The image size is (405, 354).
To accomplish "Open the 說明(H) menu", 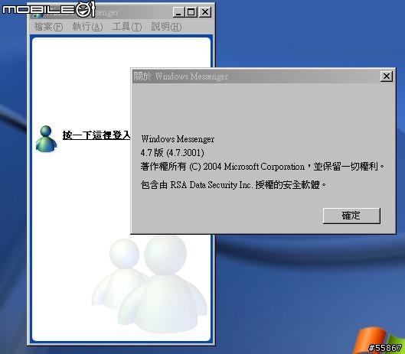I will [x=166, y=27].
